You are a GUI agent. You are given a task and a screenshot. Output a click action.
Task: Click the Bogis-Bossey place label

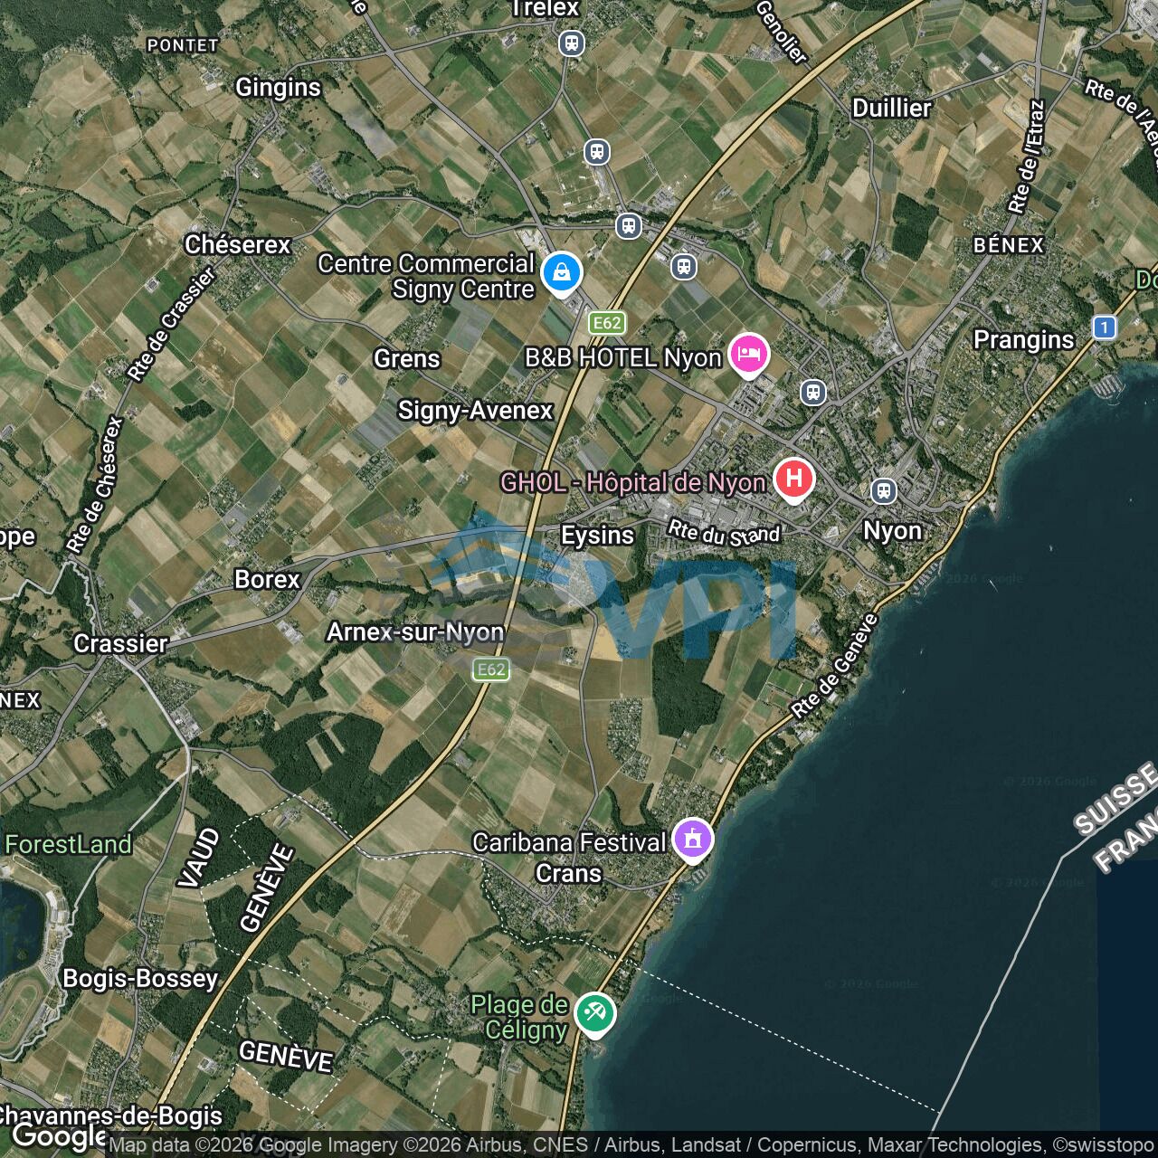(x=140, y=979)
